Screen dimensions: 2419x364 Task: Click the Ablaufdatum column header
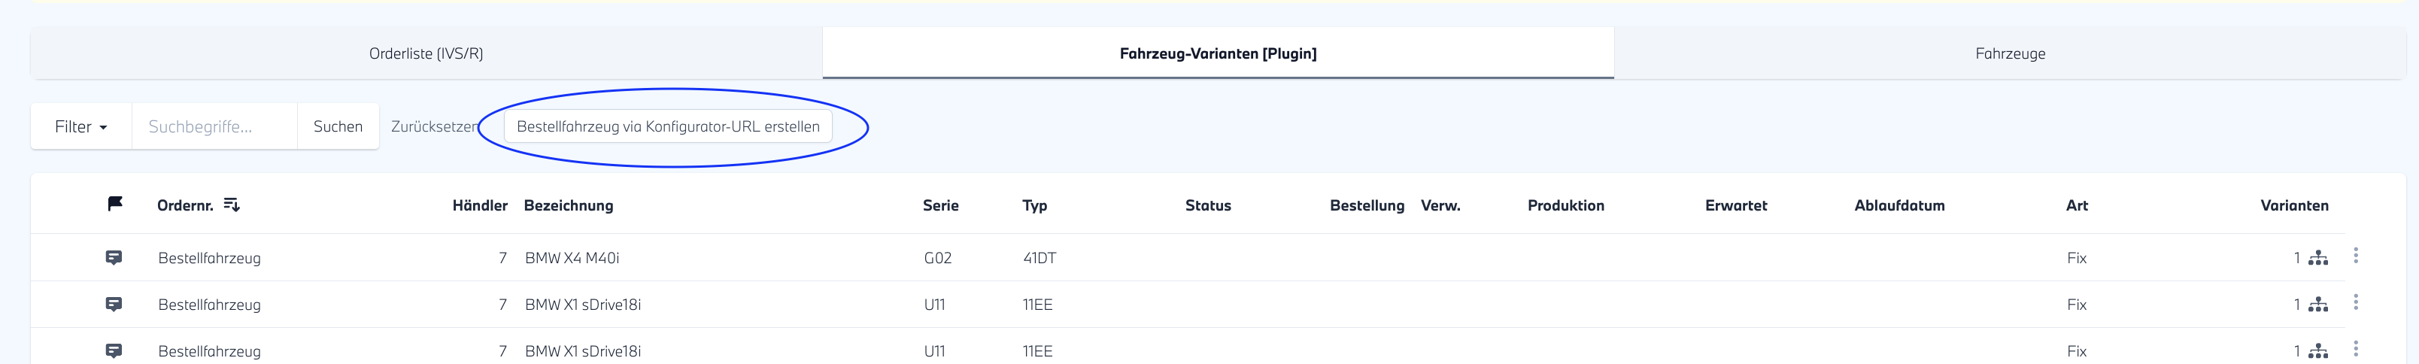point(1898,205)
